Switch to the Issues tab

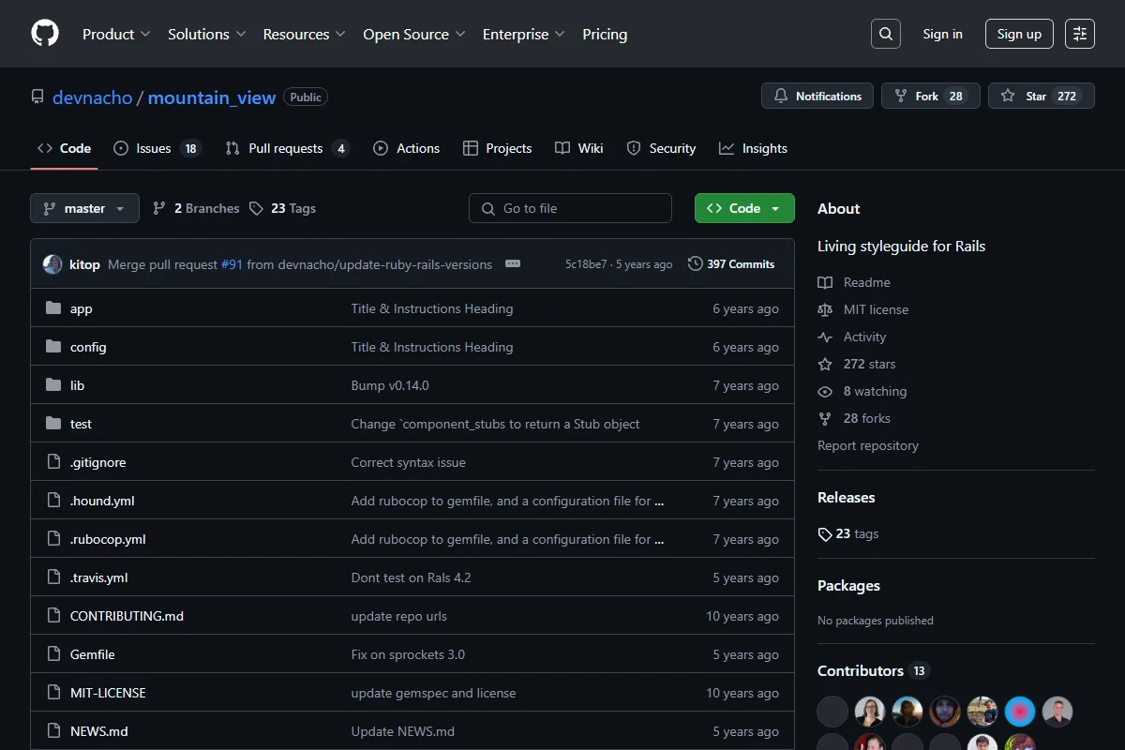[157, 148]
